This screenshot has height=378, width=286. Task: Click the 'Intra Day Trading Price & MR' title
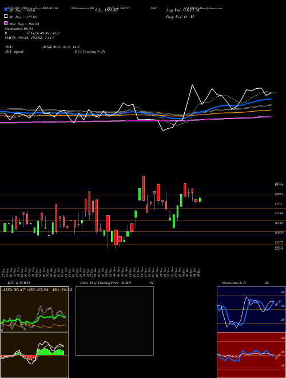tap(105, 283)
